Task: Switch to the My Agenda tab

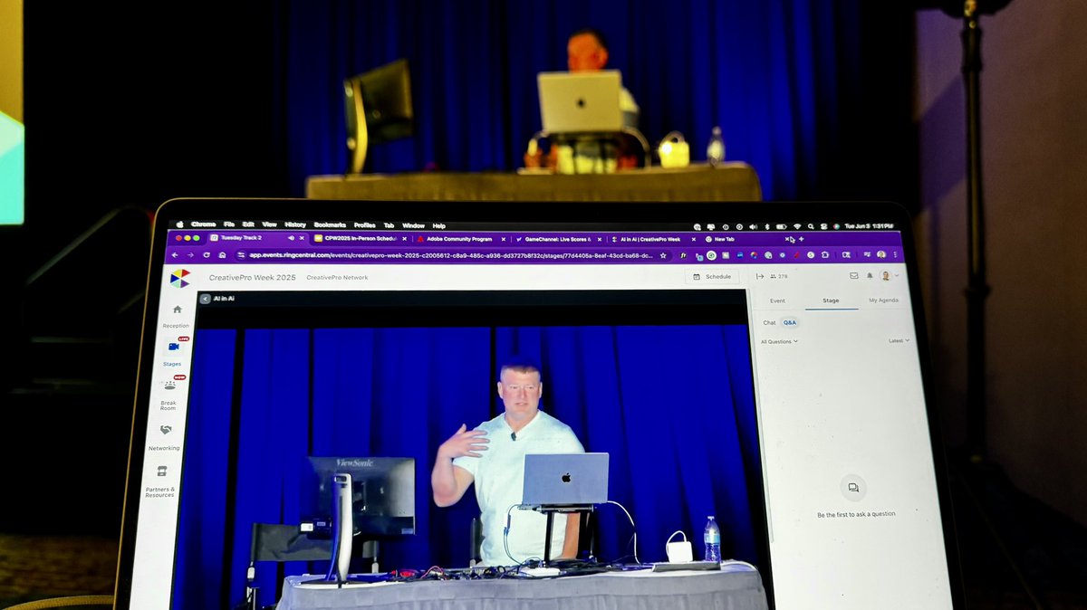Action: (x=884, y=300)
